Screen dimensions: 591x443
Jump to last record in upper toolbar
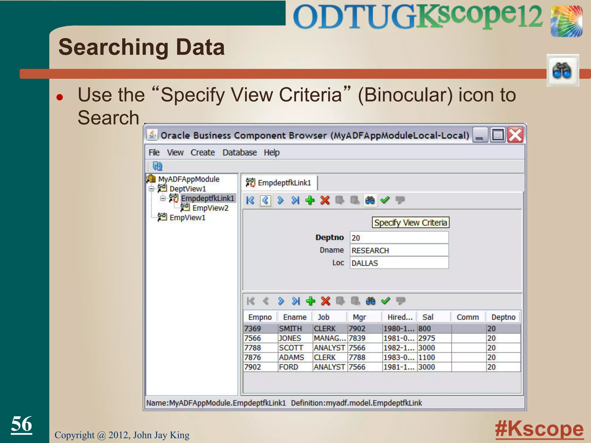(x=295, y=200)
